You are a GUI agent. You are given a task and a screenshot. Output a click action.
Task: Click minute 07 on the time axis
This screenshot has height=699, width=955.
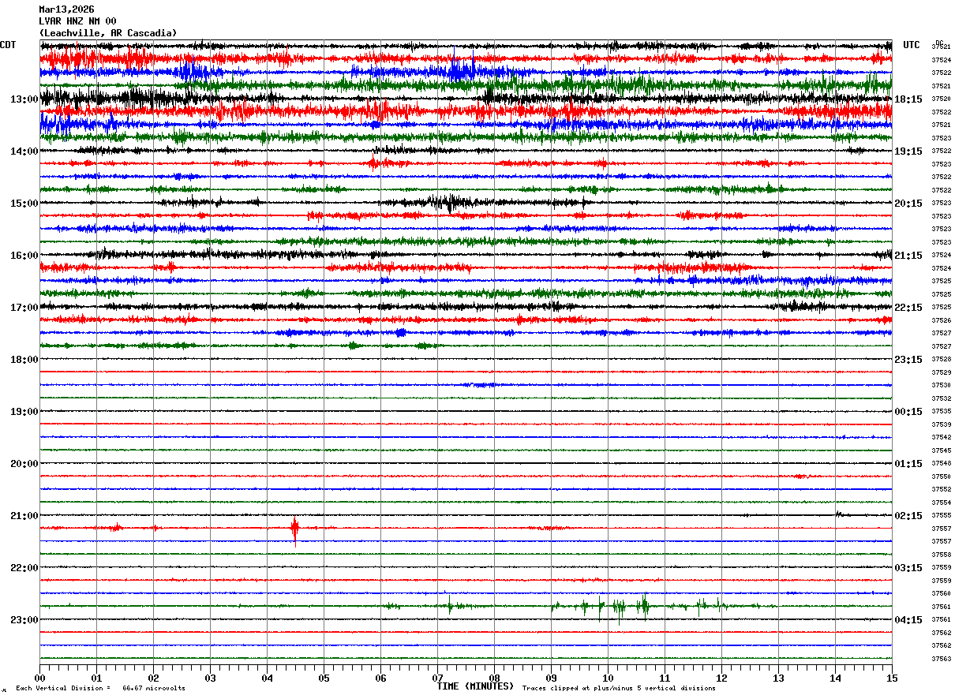437,678
